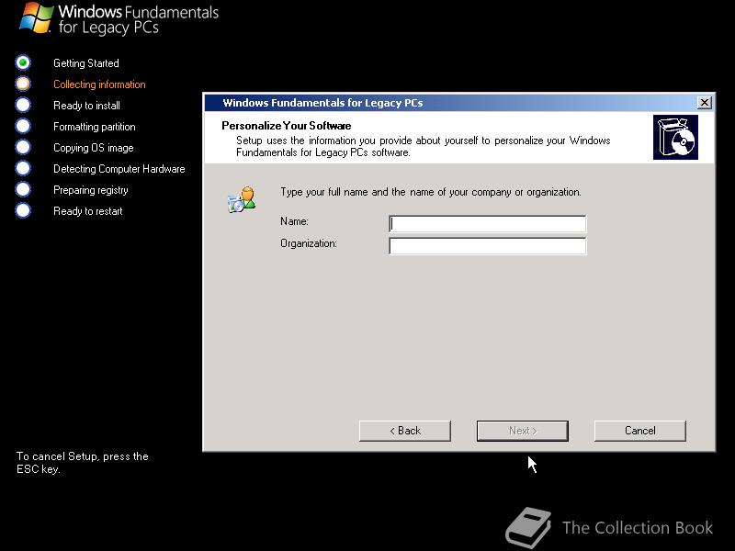Click the Copying OS image step indicator
The width and height of the screenshot is (735, 551).
click(x=23, y=147)
